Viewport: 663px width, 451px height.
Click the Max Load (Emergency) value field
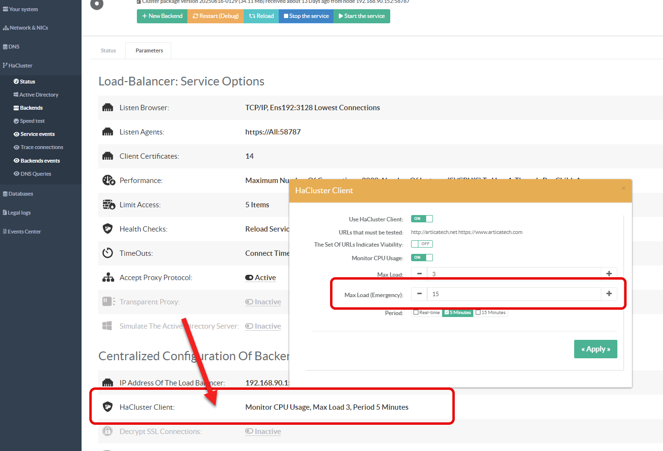tap(514, 294)
